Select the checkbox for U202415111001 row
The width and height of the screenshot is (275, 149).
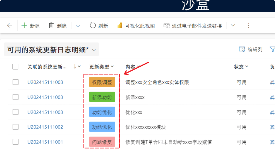[15, 142]
